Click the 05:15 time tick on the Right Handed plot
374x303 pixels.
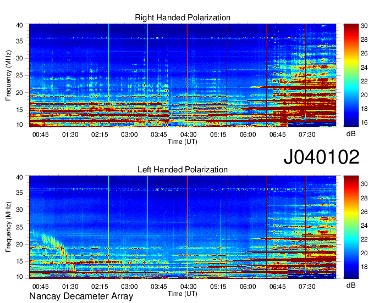point(218,134)
